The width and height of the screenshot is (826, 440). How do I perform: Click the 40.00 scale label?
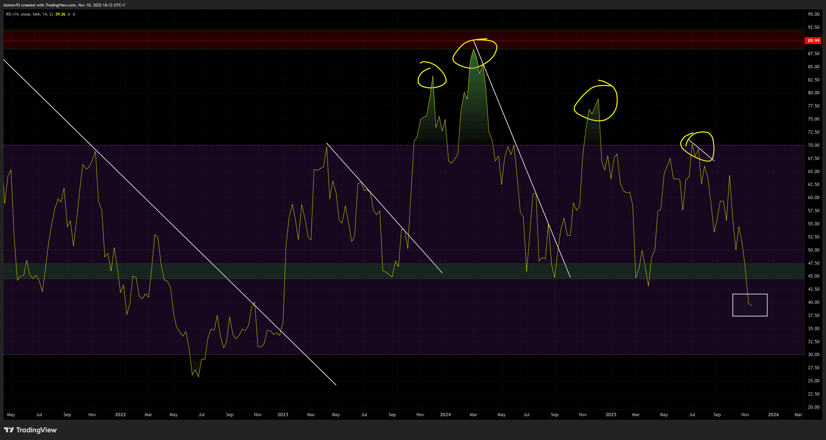point(813,302)
